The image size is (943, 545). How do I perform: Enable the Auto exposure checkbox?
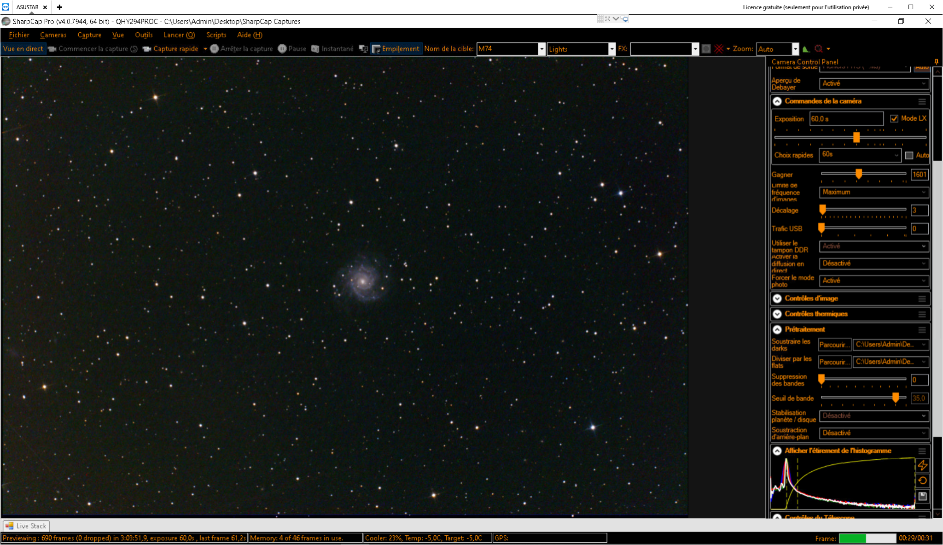coord(909,155)
